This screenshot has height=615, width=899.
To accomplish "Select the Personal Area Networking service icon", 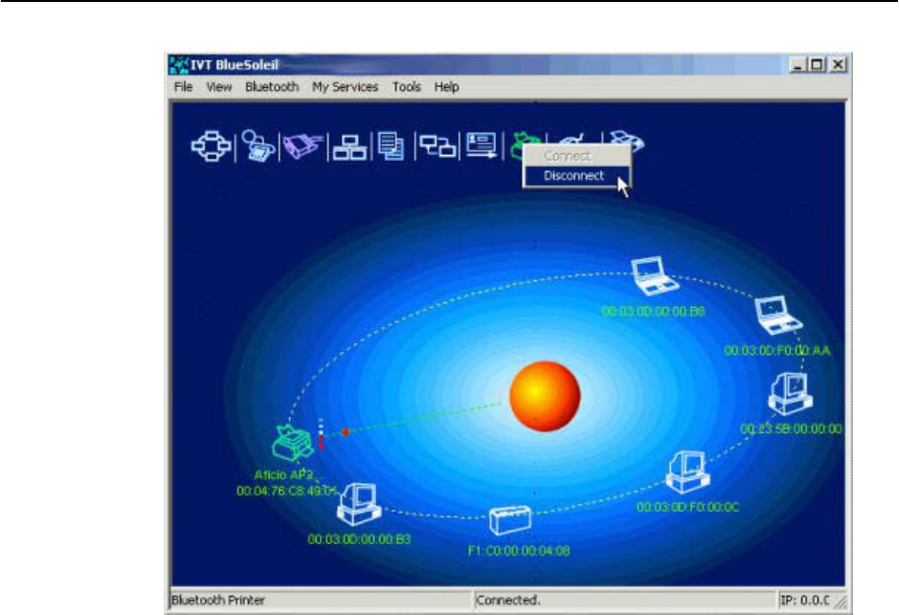I will click(x=212, y=146).
